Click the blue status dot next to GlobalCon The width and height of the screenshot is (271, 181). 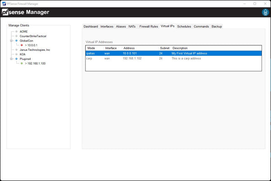point(17,41)
